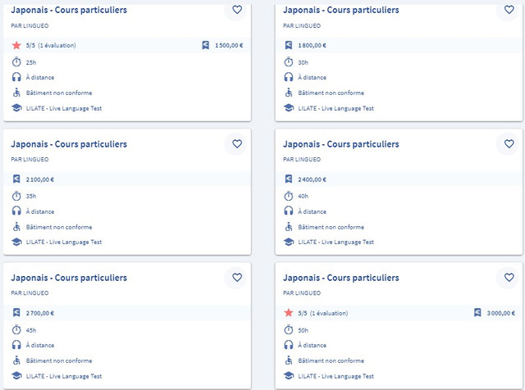The image size is (525, 390).
Task: Click the wheelchair accessibility icon on the 50h course
Action: point(288,361)
